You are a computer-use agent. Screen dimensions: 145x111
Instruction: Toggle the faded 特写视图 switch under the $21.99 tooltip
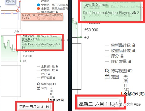point(54,19)
